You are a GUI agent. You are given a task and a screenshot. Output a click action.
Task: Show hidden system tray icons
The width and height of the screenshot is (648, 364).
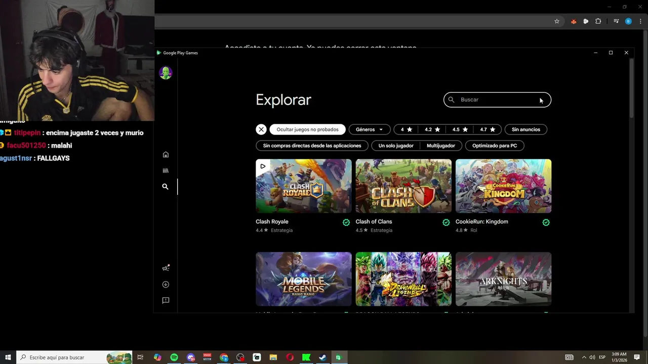(584, 357)
